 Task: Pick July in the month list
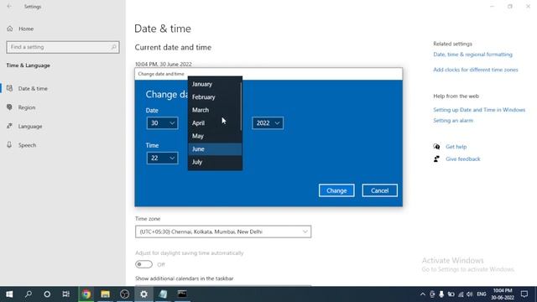[x=215, y=162]
